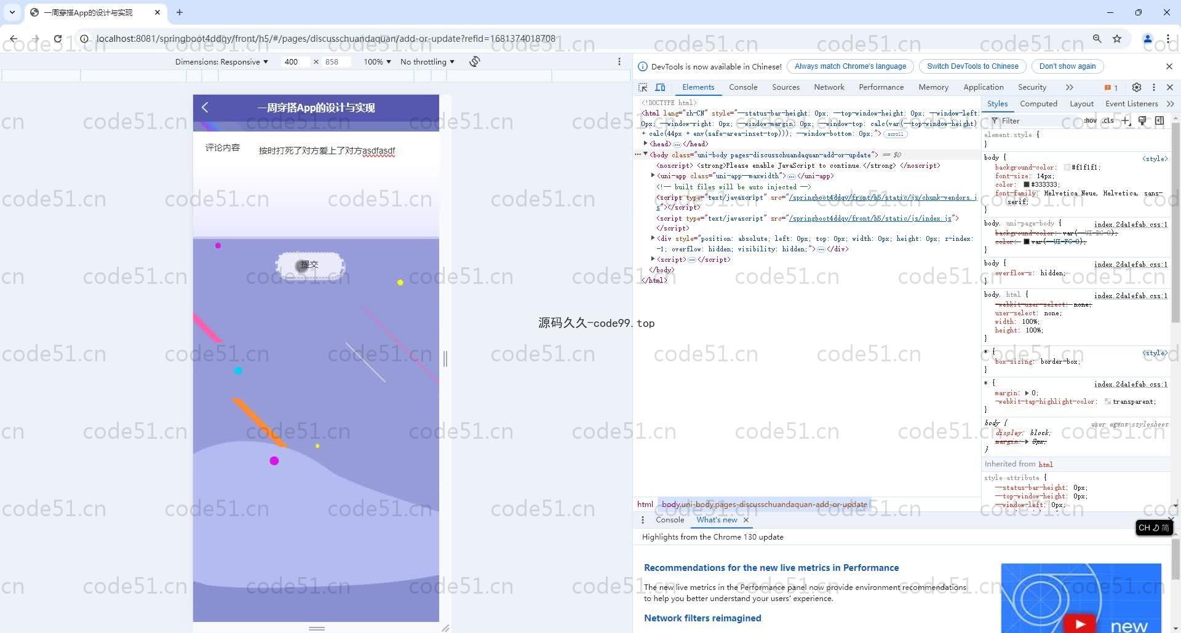Open the chunk-vendors.js script link
The height and width of the screenshot is (633, 1181).
(x=883, y=197)
